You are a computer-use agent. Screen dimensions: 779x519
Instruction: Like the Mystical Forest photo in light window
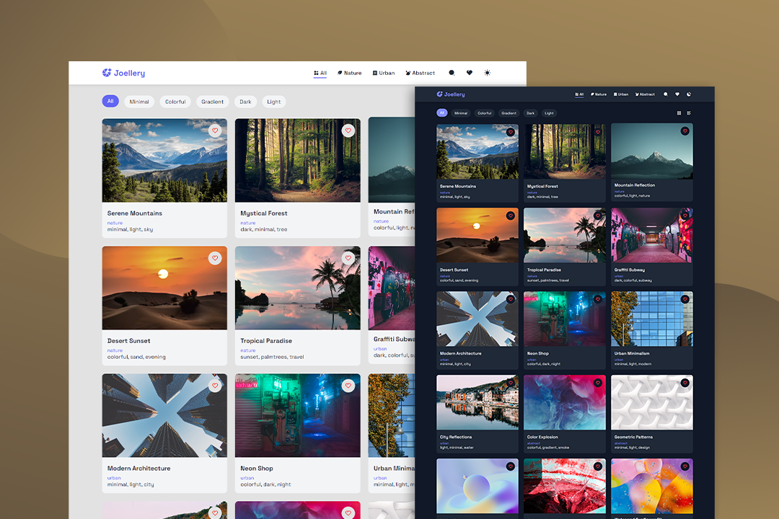348,130
